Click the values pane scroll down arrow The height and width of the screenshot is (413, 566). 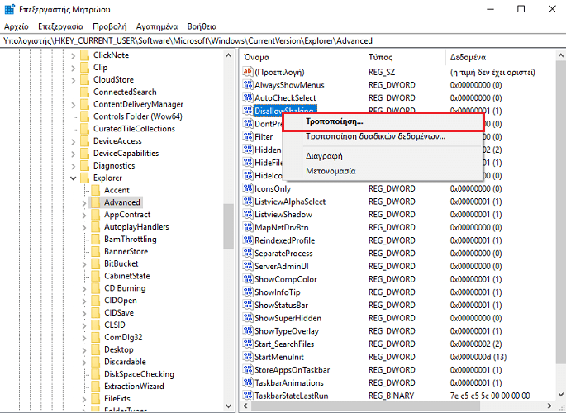[560, 395]
